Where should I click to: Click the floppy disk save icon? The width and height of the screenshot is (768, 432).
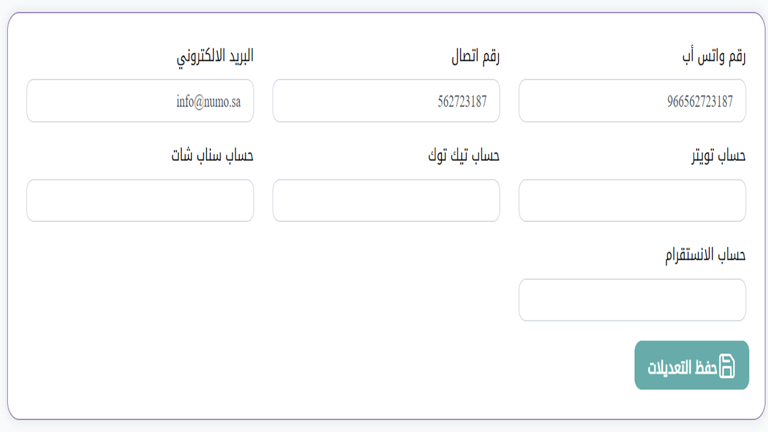[x=727, y=366]
